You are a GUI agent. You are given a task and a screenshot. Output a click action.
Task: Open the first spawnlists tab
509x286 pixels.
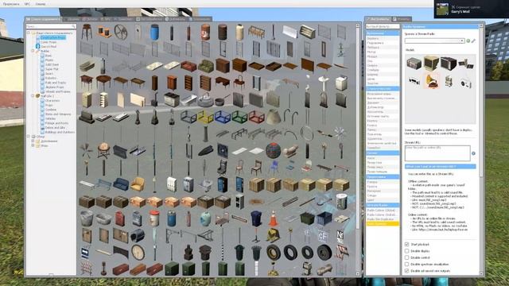[43, 19]
